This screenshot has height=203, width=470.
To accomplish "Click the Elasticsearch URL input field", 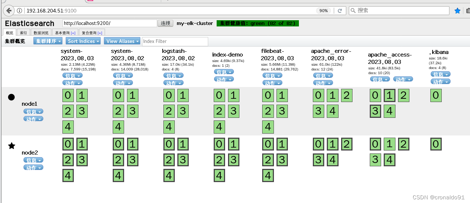I will 110,23.
